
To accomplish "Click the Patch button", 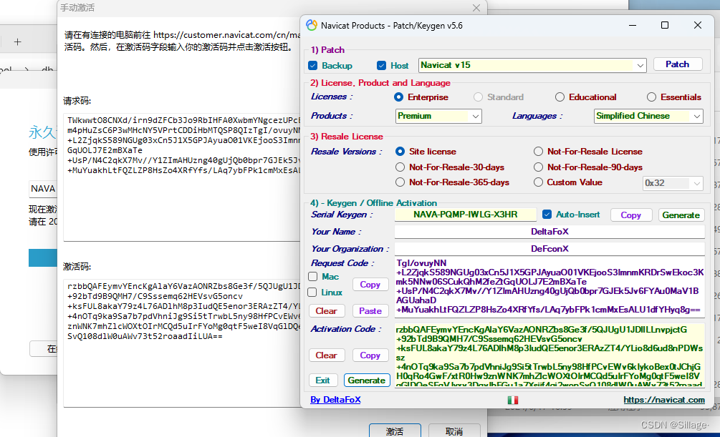I will point(677,64).
